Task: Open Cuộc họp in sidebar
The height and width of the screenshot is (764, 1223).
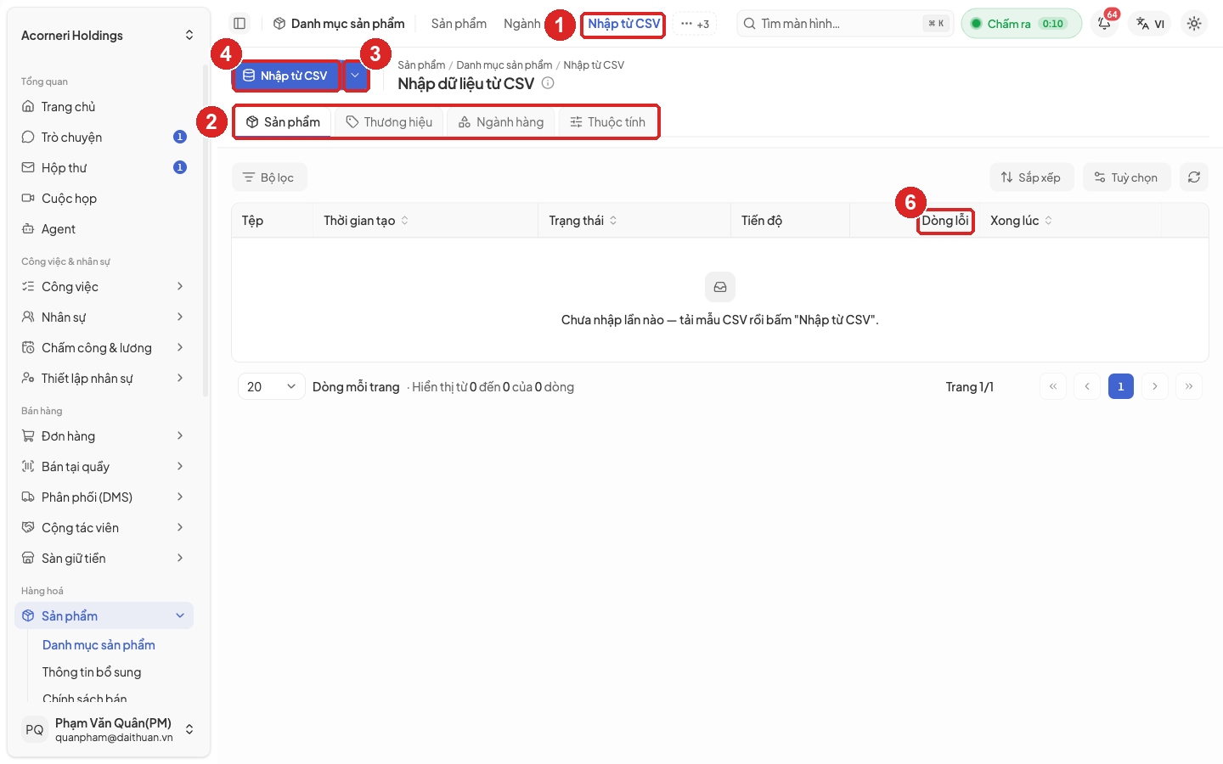Action: 104,199
